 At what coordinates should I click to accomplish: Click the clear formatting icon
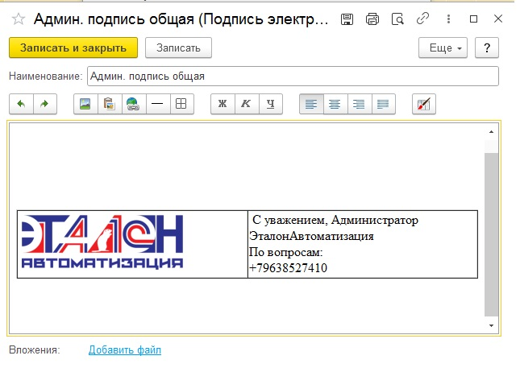point(423,104)
